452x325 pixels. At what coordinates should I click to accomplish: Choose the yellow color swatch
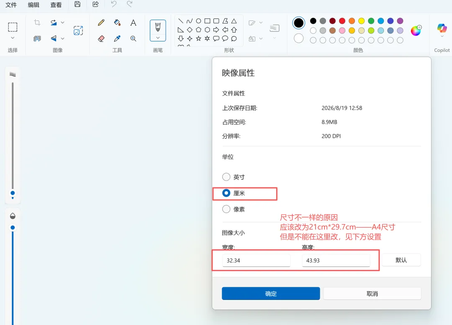point(362,21)
